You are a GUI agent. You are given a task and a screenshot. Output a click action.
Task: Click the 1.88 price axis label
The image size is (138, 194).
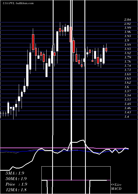128,45
